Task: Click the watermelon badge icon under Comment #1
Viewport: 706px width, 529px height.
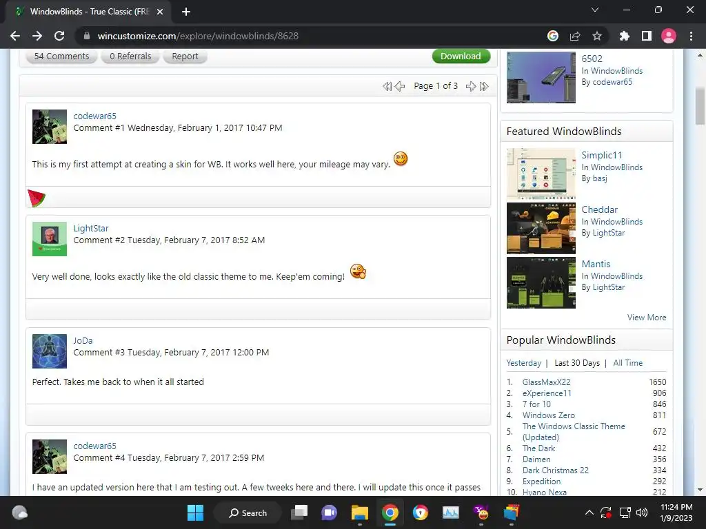Action: point(37,198)
